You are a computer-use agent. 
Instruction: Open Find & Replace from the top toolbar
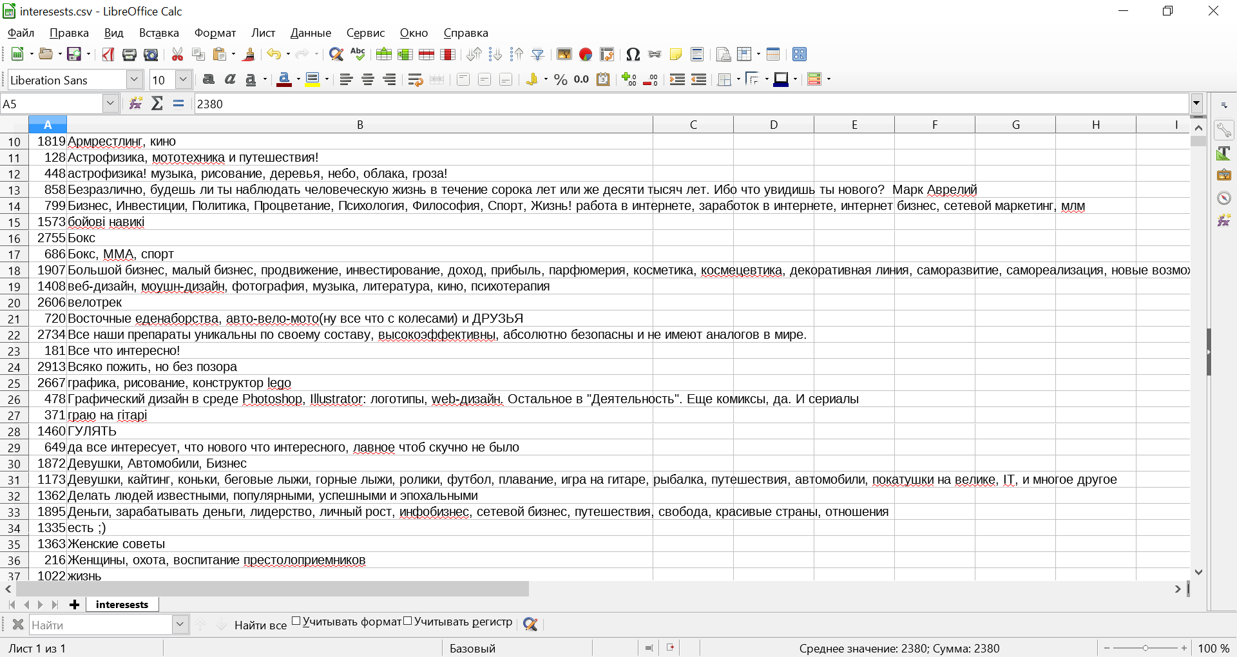336,54
